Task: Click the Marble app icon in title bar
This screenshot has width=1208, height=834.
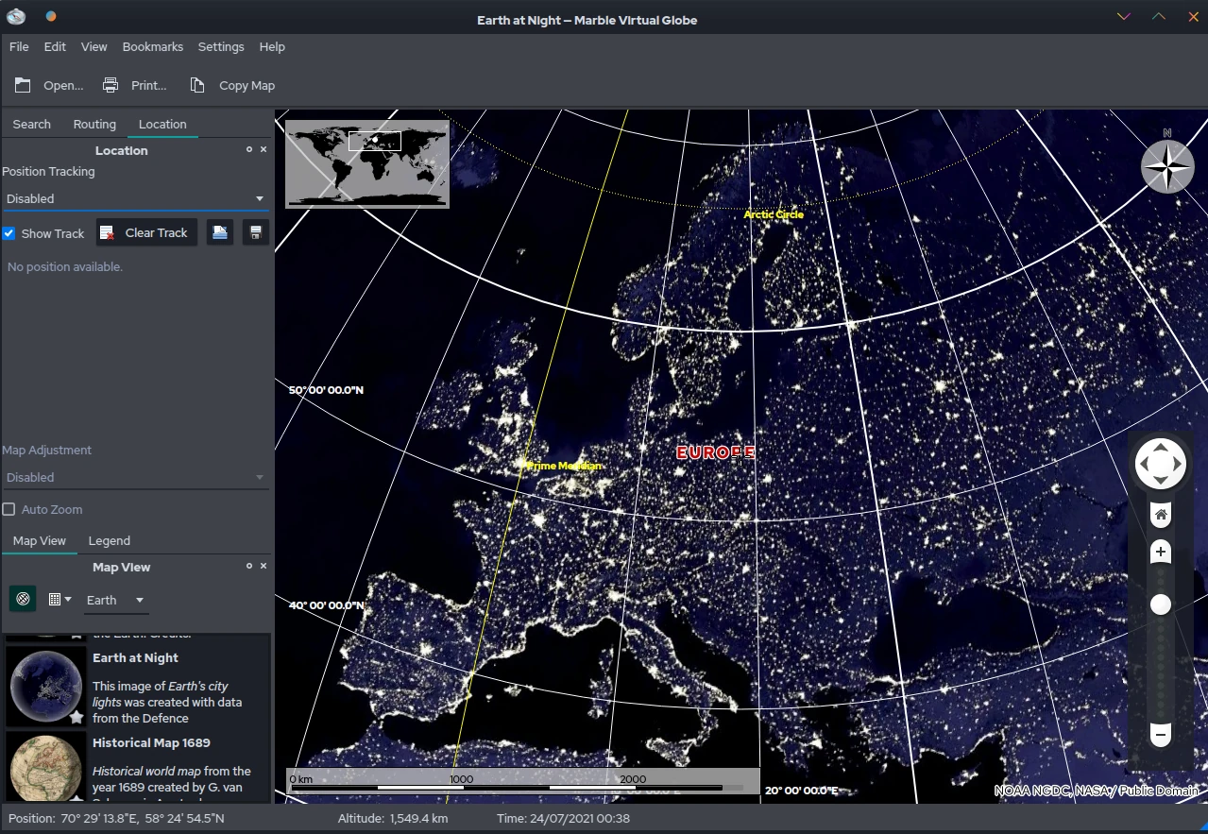Action: pos(16,16)
